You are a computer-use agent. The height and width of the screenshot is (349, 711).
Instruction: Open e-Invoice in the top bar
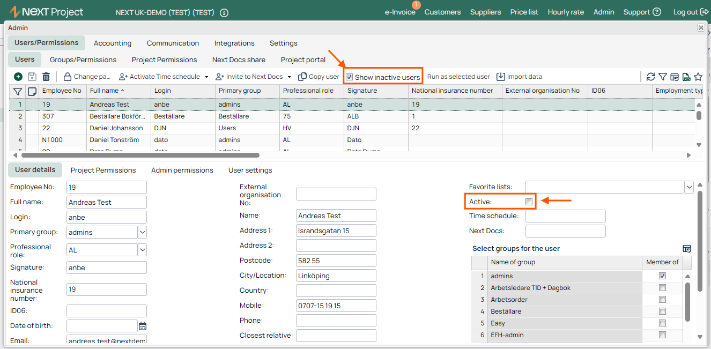400,12
